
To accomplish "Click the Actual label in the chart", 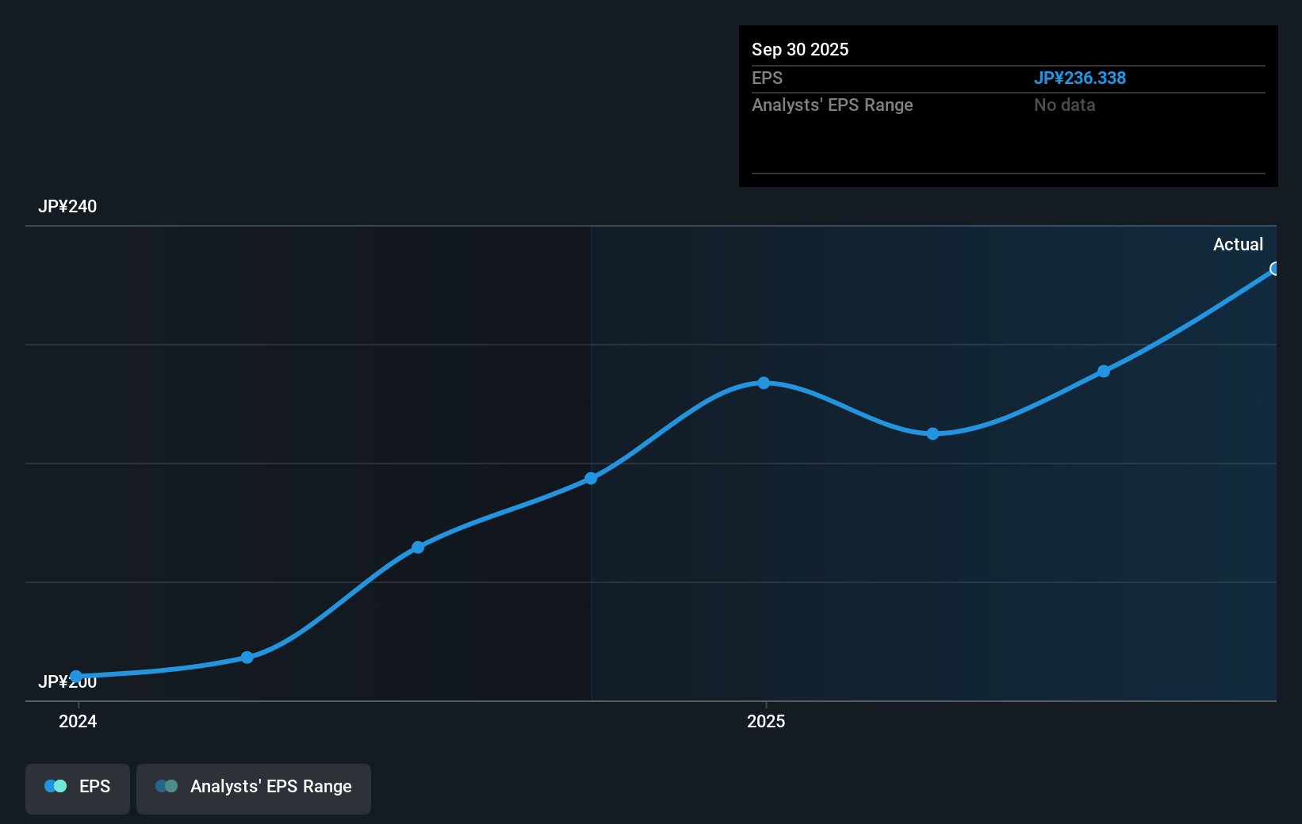I will click(1239, 244).
